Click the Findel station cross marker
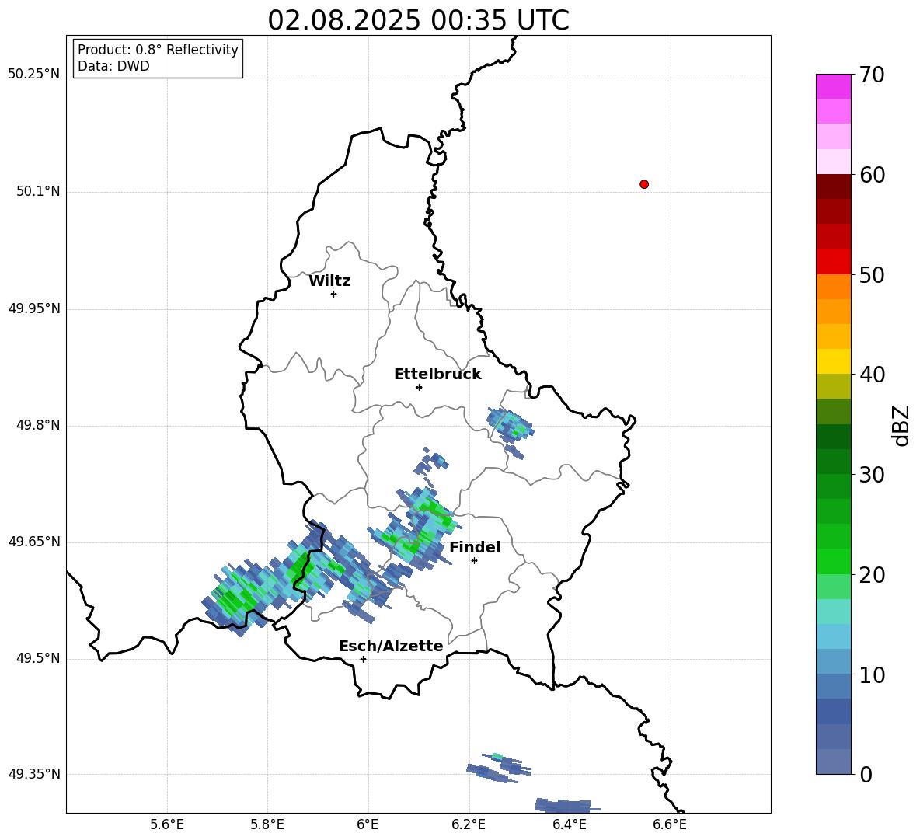 [x=474, y=561]
